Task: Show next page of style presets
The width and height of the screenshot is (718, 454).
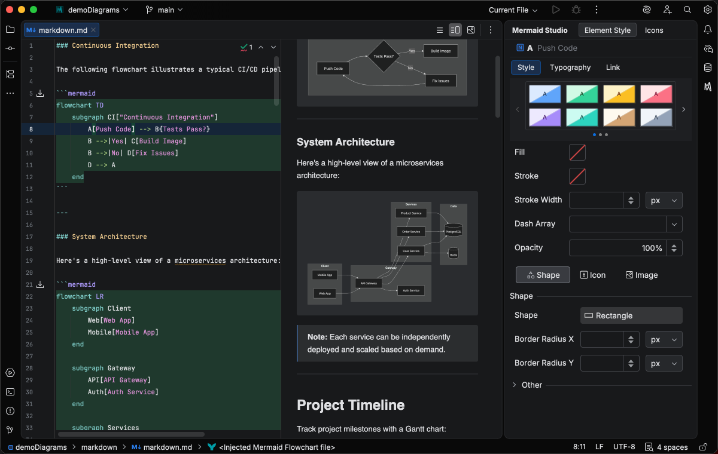Action: (684, 109)
